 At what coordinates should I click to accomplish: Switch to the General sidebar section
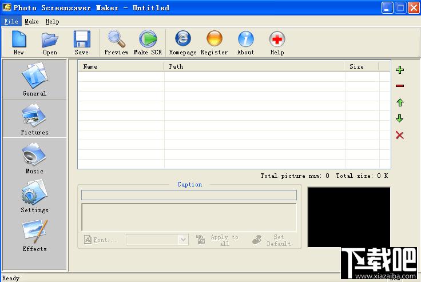tap(34, 80)
